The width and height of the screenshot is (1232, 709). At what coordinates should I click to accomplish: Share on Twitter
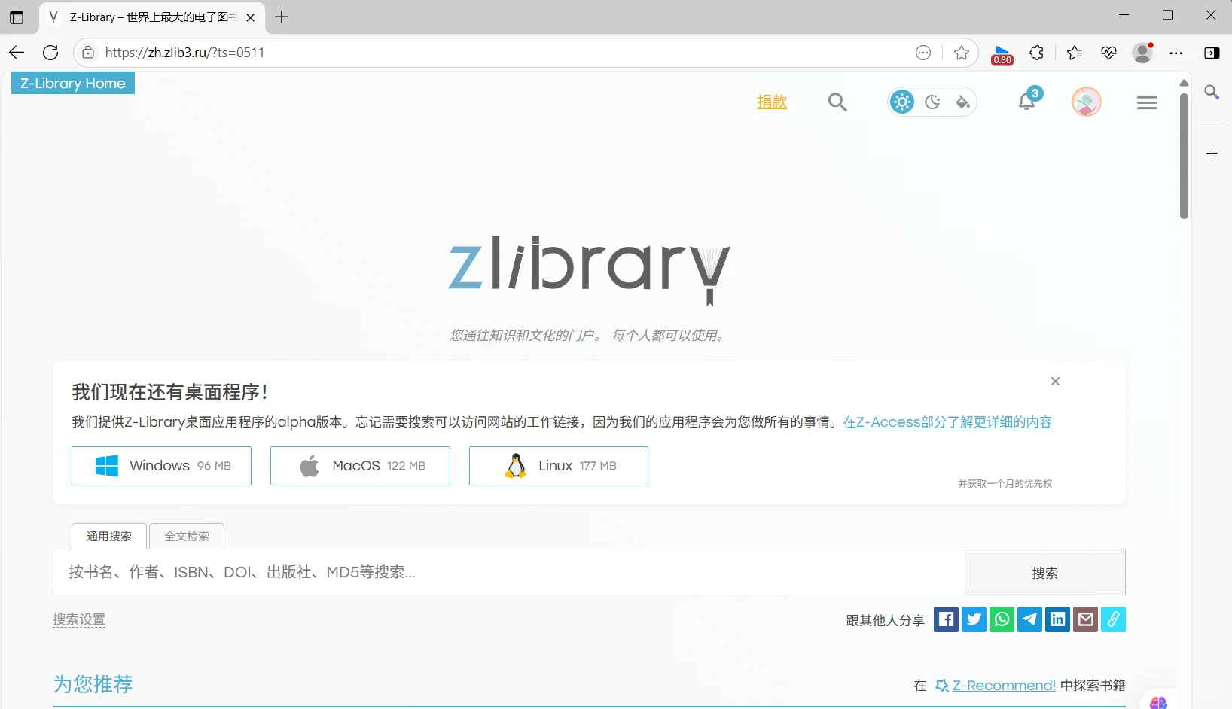tap(974, 619)
